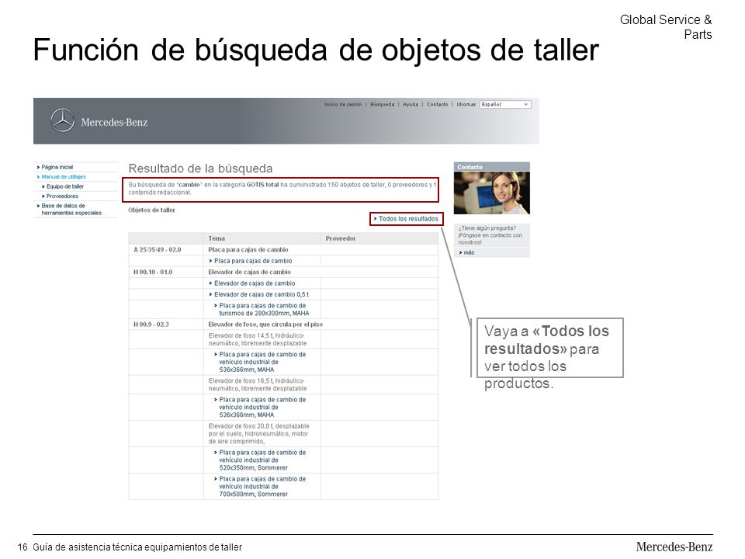Open the Contacto top navigation link
The height and width of the screenshot is (559, 745).
click(x=437, y=105)
